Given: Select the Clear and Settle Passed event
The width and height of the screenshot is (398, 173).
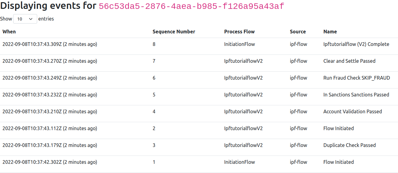Looking at the screenshot, I should pos(349,61).
